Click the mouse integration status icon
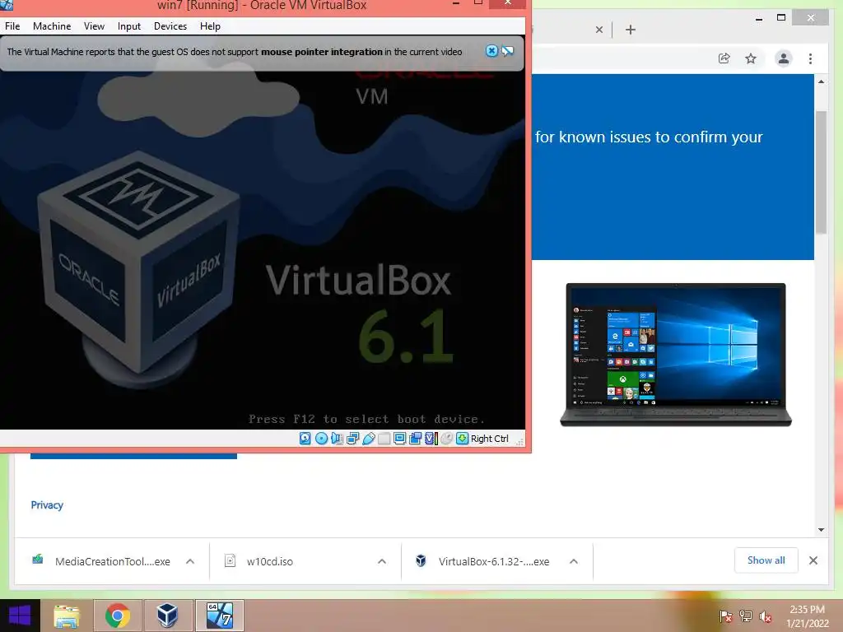 (x=446, y=439)
